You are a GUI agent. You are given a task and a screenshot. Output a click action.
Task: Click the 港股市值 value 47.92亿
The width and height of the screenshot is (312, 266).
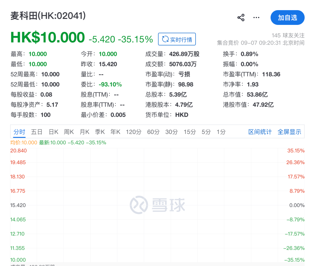pyautogui.click(x=263, y=105)
